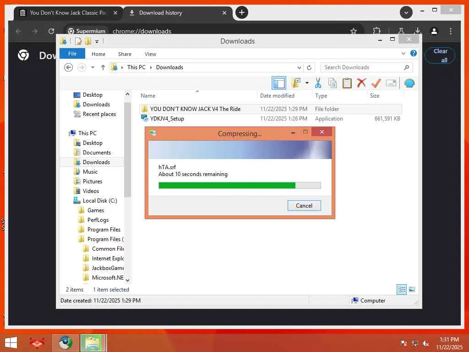Click Quick Access properties icon in title bar
The image size is (469, 352).
click(x=78, y=41)
